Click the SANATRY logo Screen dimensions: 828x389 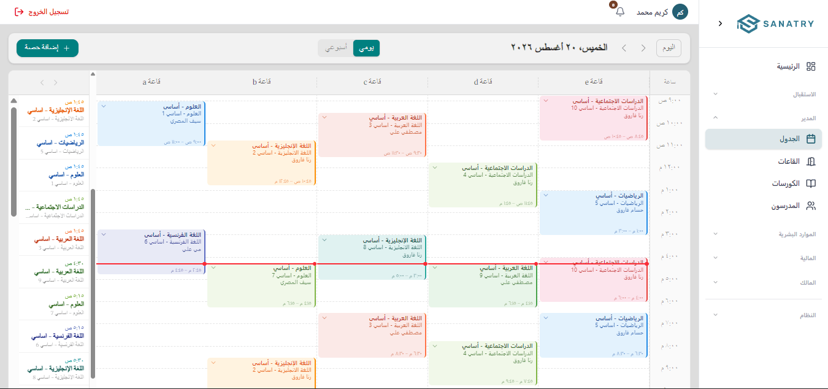(775, 23)
